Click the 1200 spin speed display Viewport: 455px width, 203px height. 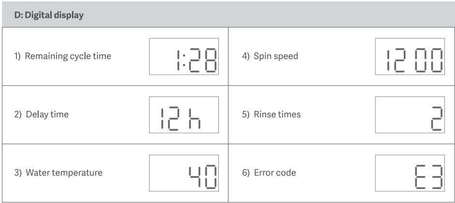point(410,56)
